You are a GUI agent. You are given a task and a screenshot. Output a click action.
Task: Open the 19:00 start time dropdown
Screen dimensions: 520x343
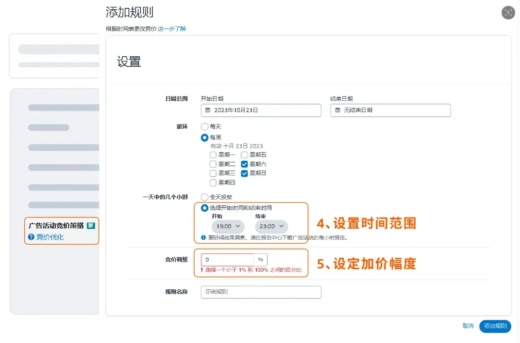tap(228, 226)
